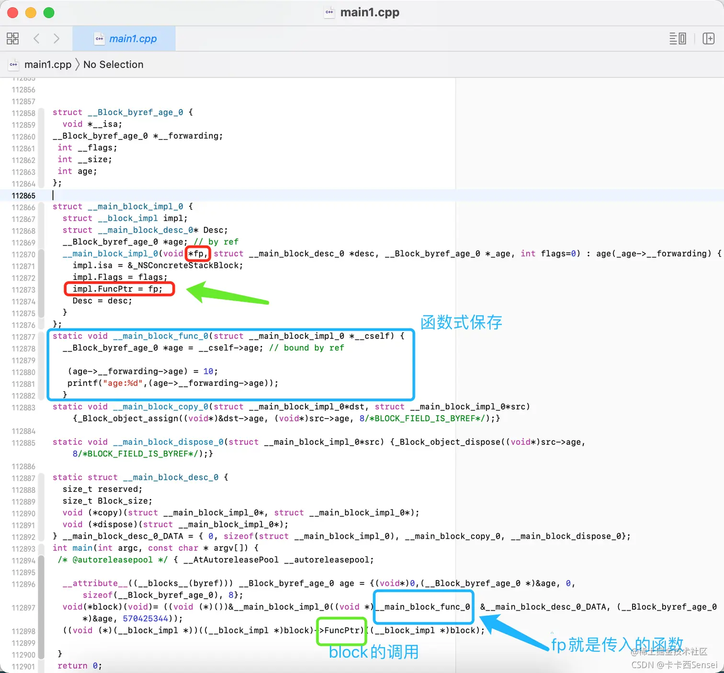
Task: Click the 'void (*copy)' member line
Action: [x=241, y=512]
